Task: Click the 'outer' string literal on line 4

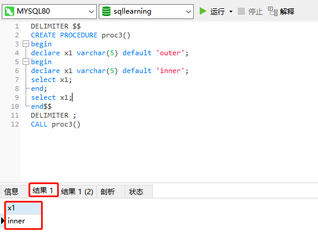Action: tap(170, 53)
